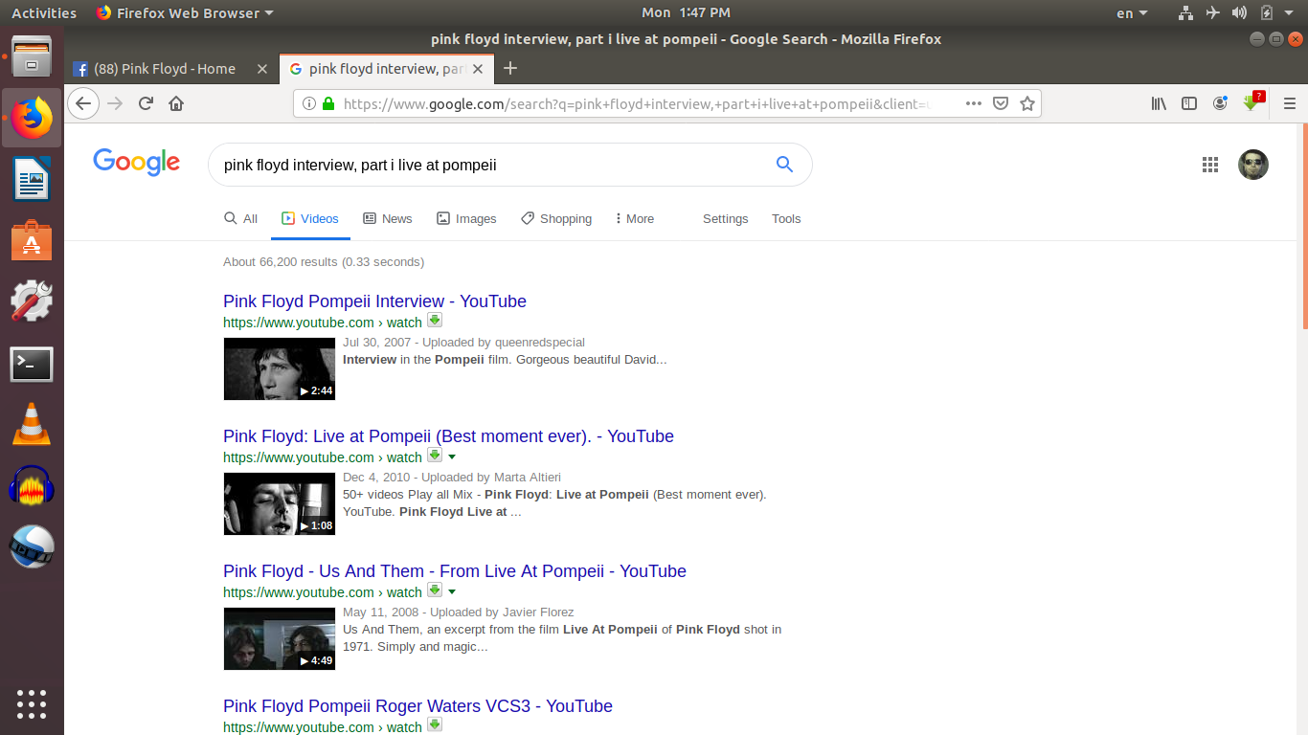Click download icon beside Best moment ever URL
The image size is (1308, 735).
435,456
